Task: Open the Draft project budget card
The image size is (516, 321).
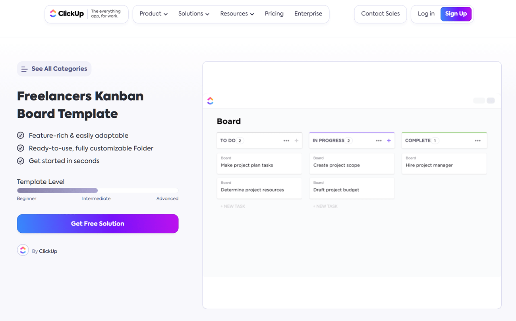Action: (352, 188)
